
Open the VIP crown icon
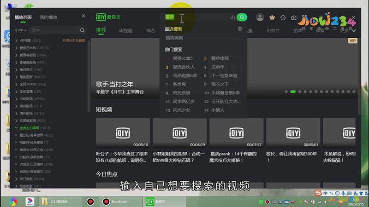272,17
